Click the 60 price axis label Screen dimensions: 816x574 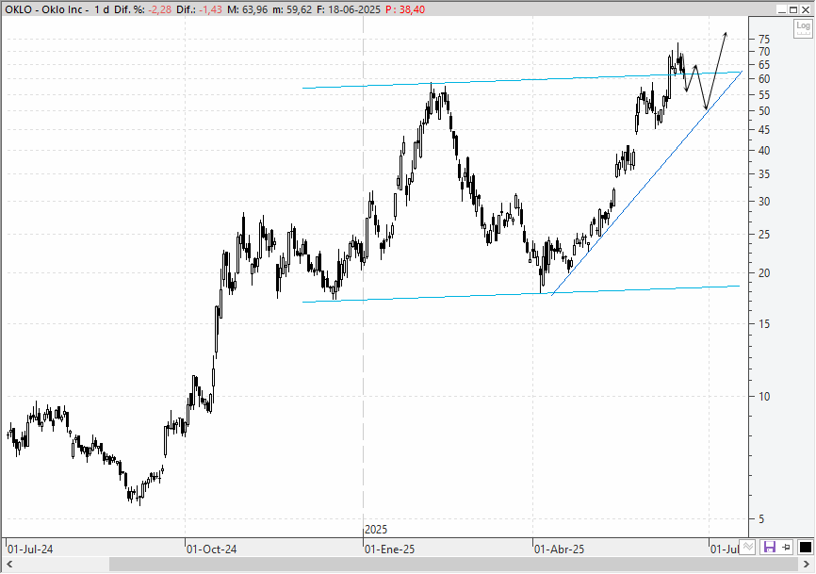pyautogui.click(x=764, y=79)
